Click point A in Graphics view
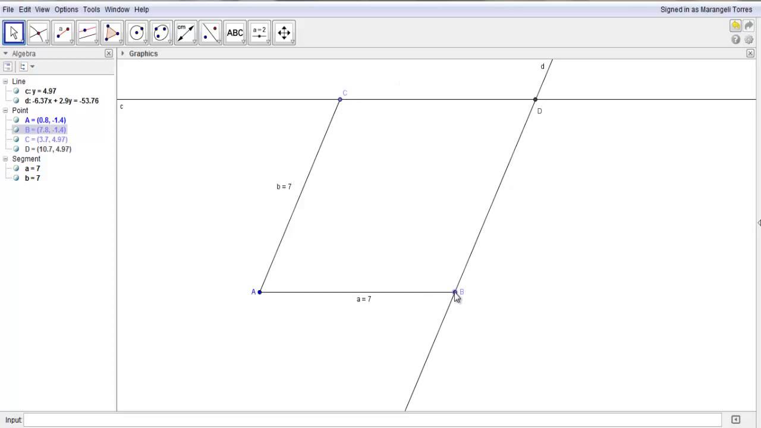The image size is (761, 428). click(260, 292)
